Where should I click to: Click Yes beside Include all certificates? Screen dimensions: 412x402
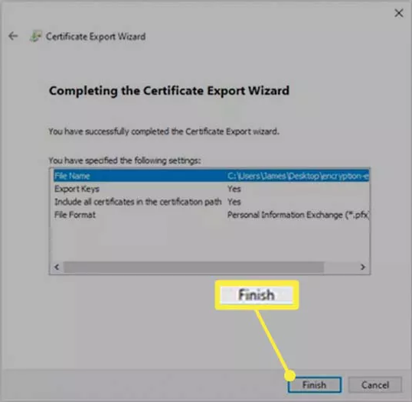(x=234, y=202)
